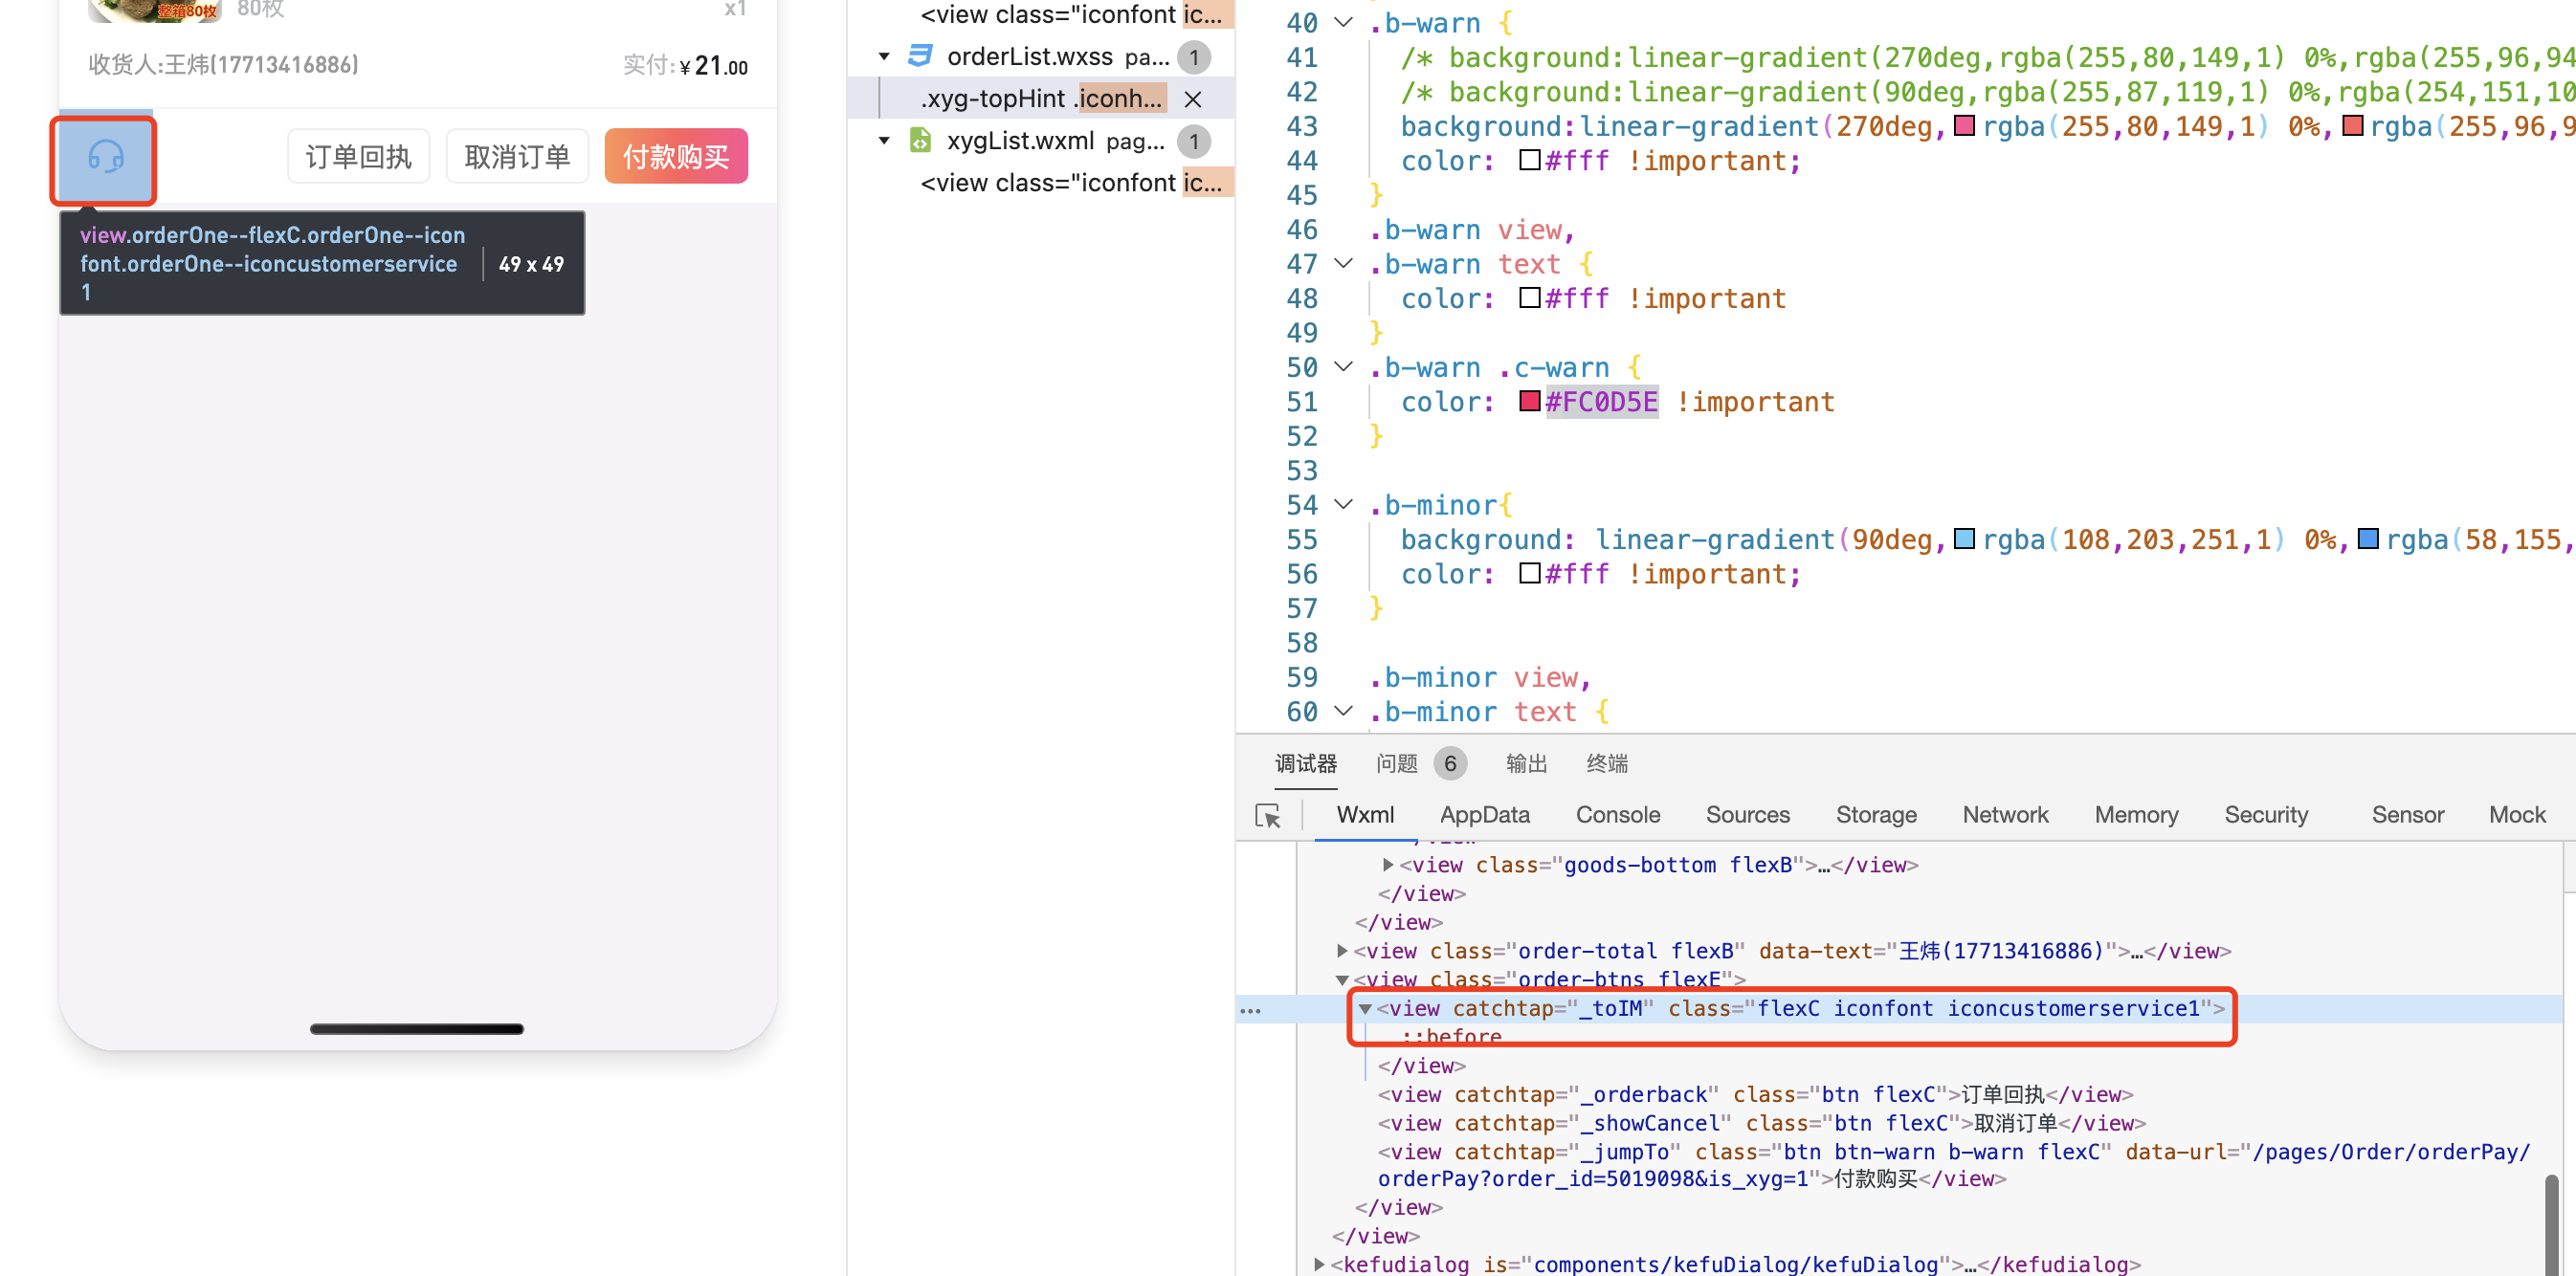Image resolution: width=2576 pixels, height=1276 pixels.
Task: Close the .xyg-topHint search result
Action: 1192,99
